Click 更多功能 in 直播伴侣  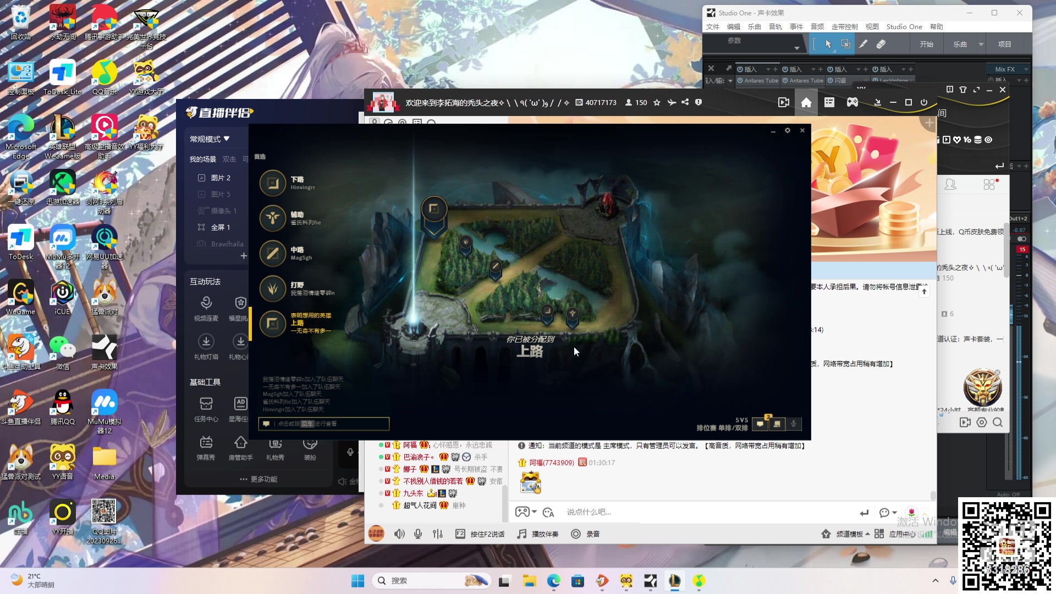[x=258, y=479]
